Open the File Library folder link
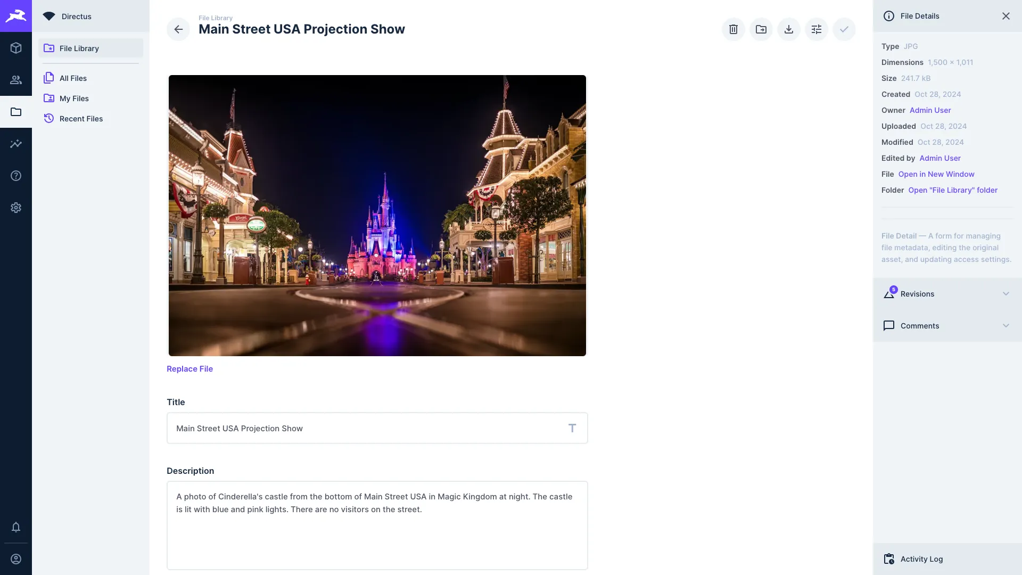The height and width of the screenshot is (575, 1022). pyautogui.click(x=952, y=190)
